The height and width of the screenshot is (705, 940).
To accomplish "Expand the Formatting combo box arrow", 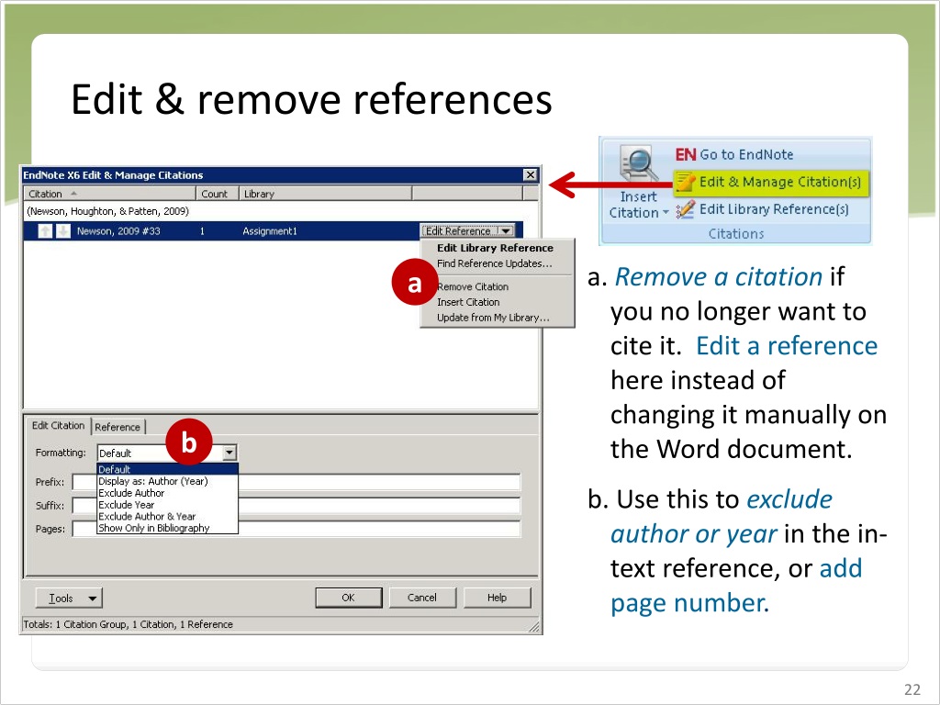I will tap(229, 453).
